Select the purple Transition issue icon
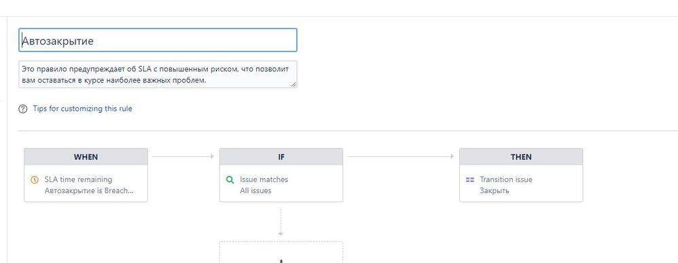The height and width of the screenshot is (263, 678). click(x=470, y=179)
